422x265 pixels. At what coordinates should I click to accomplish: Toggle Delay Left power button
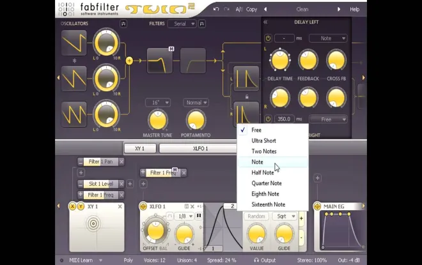[268, 38]
